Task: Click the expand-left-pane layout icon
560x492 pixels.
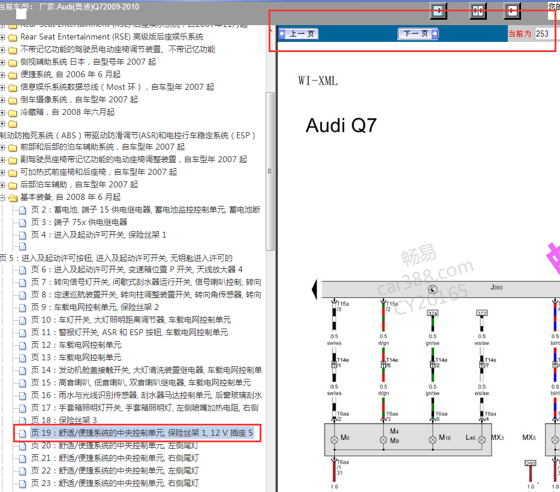Action: click(x=438, y=10)
